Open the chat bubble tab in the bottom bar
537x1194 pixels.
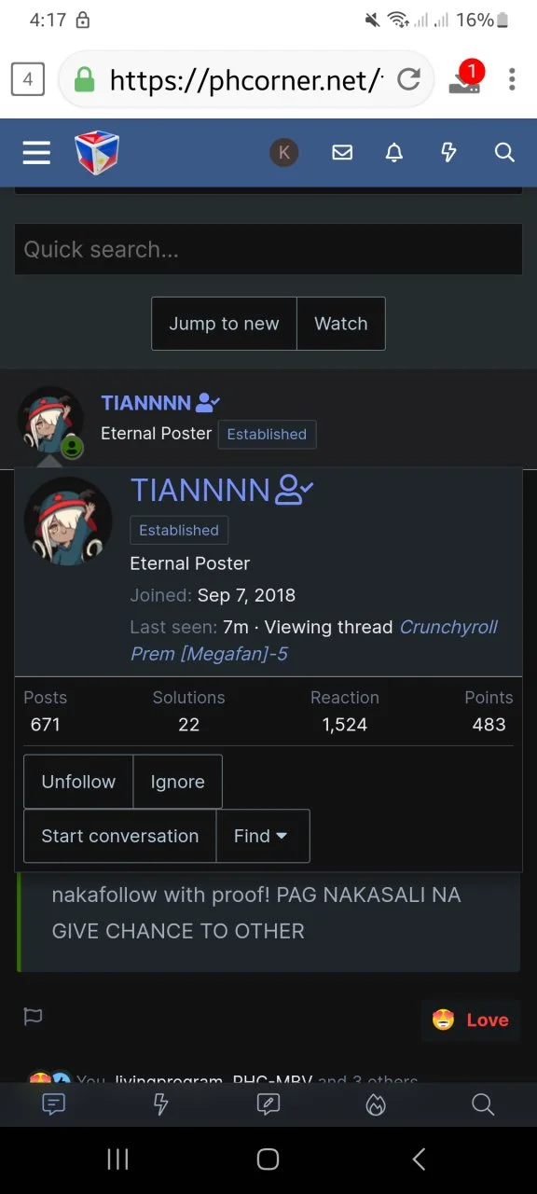(54, 1104)
